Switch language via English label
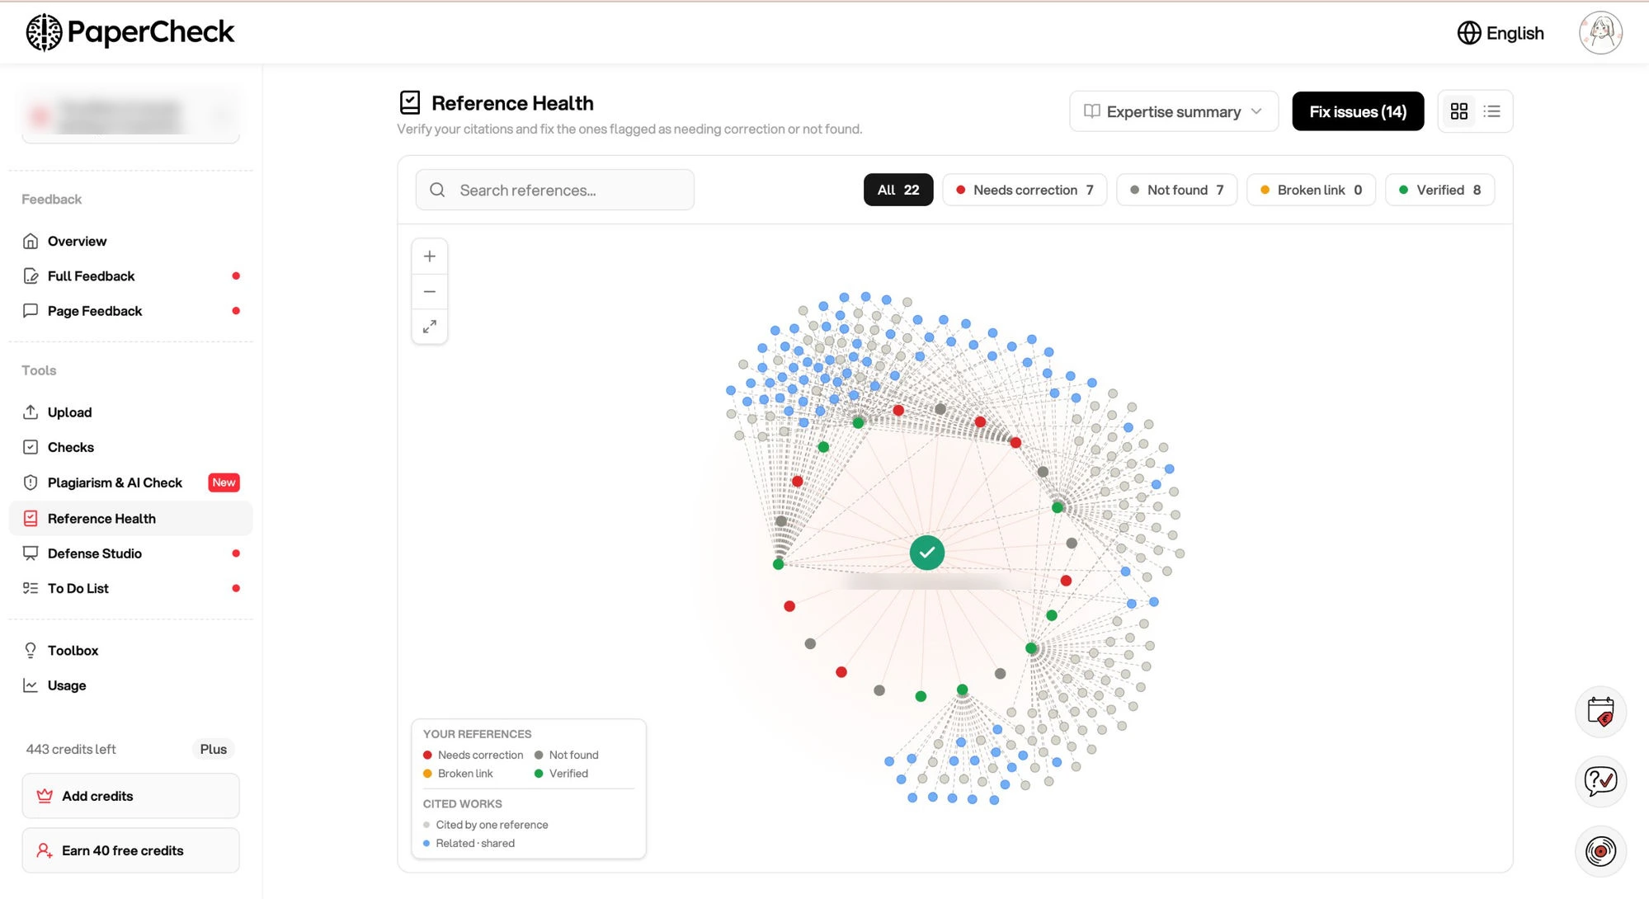The image size is (1649, 899). click(x=1515, y=33)
